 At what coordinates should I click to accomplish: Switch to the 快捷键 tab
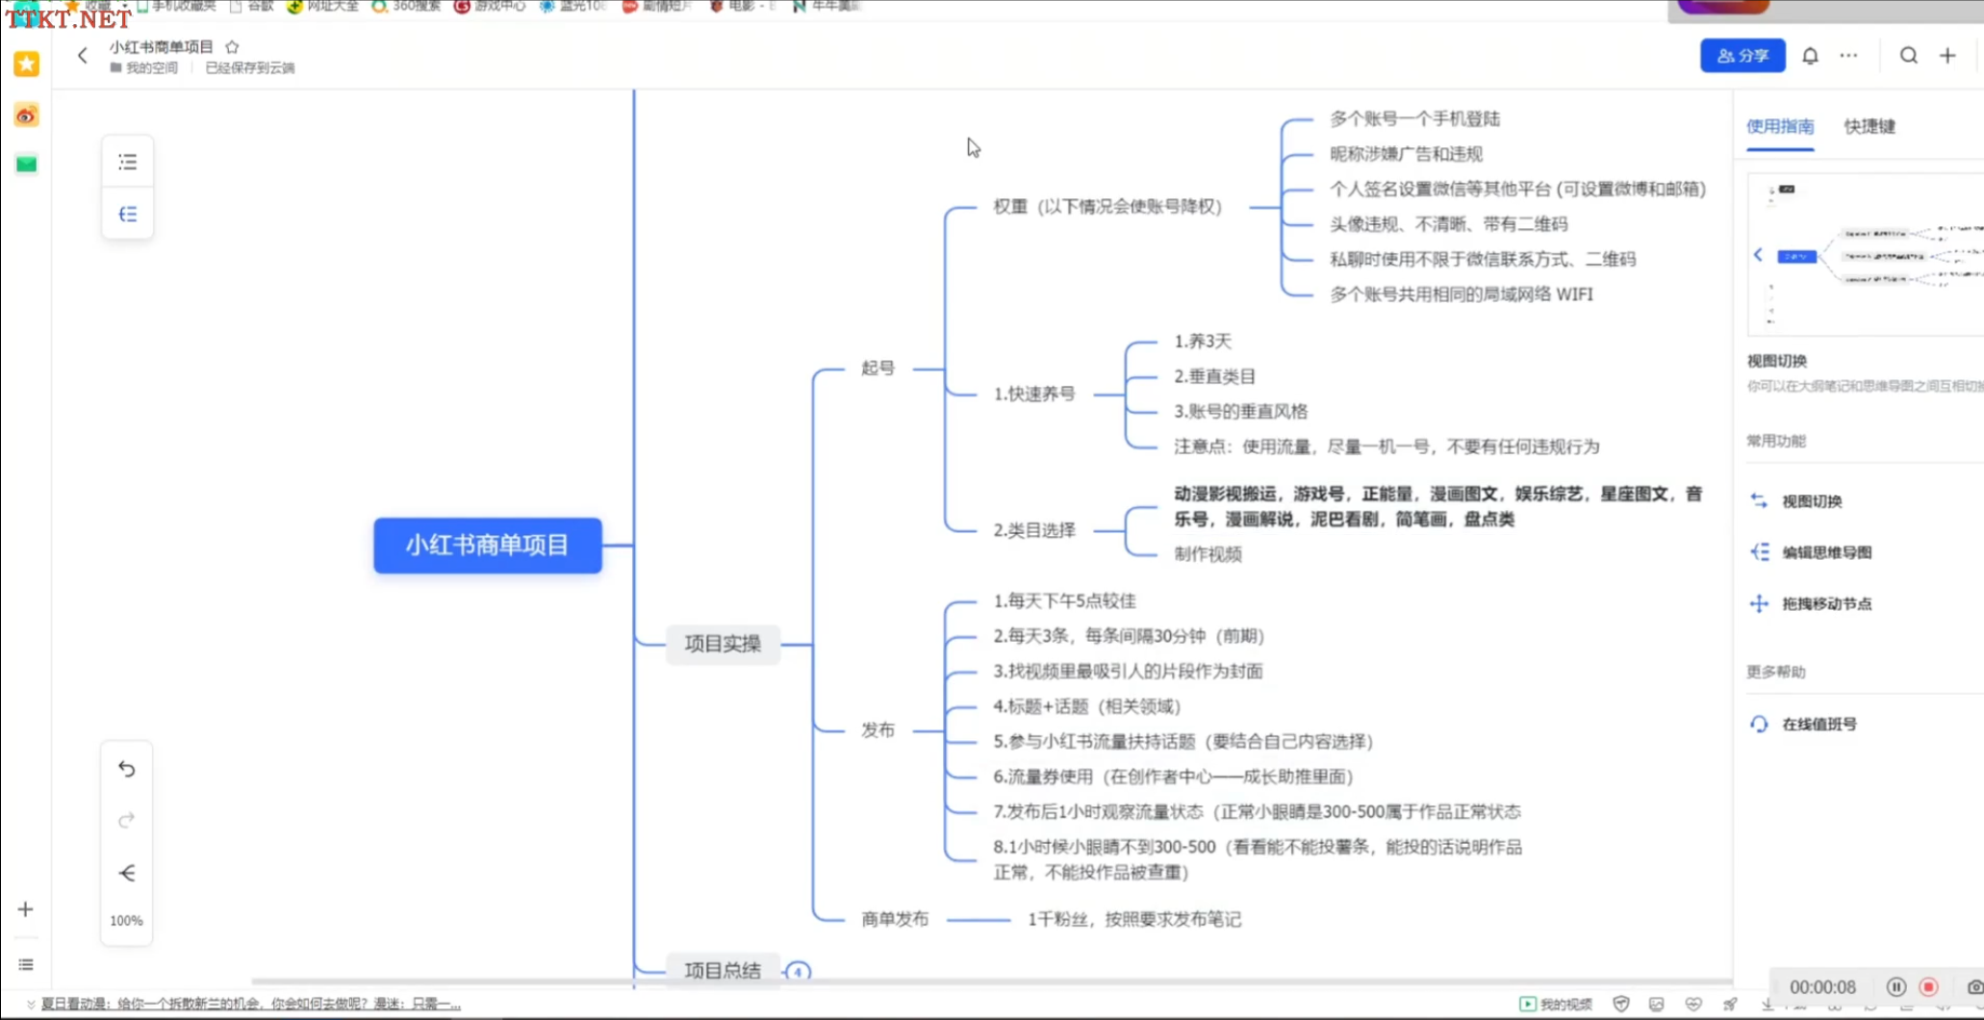1869,126
